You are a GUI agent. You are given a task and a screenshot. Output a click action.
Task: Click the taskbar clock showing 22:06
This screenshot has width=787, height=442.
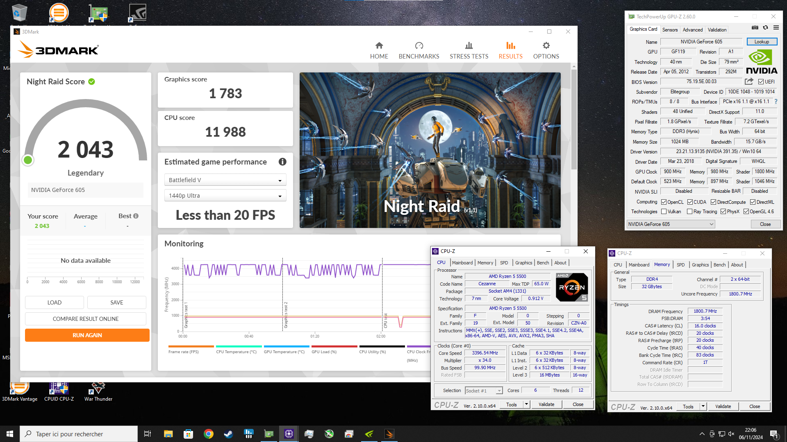click(751, 434)
